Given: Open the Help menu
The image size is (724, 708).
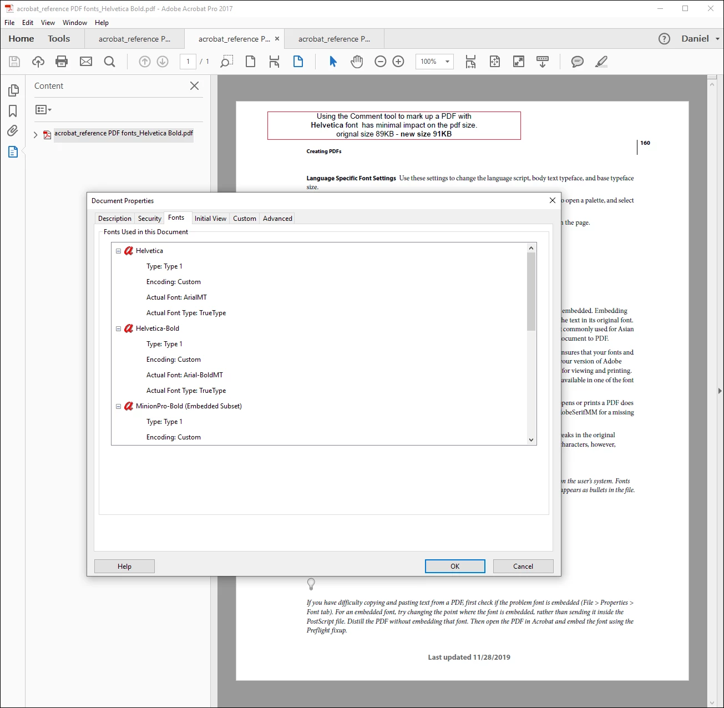Looking at the screenshot, I should pyautogui.click(x=102, y=23).
